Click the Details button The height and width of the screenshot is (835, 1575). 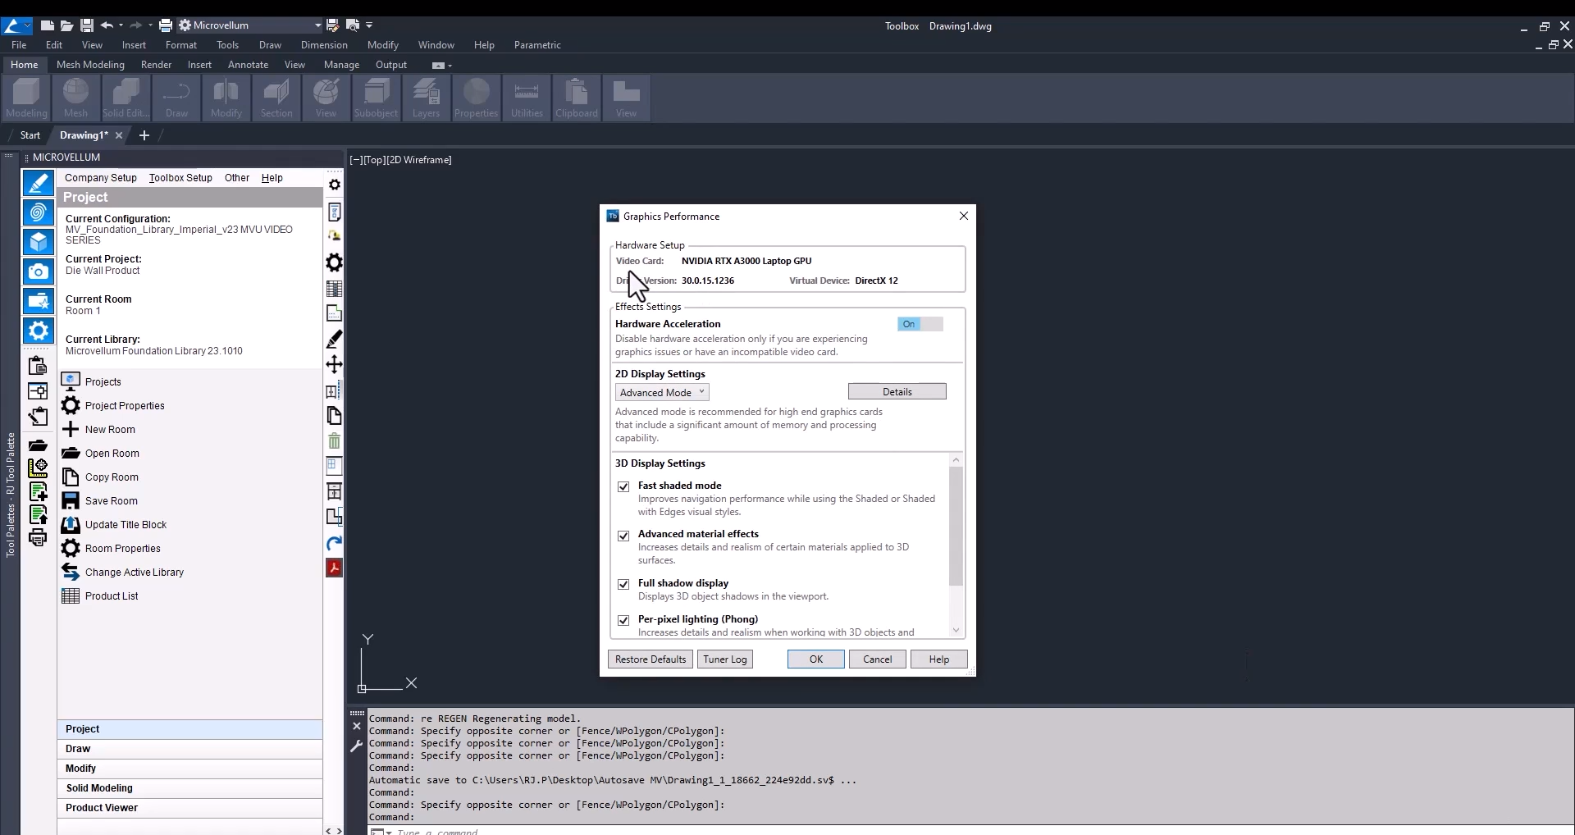[x=897, y=392]
